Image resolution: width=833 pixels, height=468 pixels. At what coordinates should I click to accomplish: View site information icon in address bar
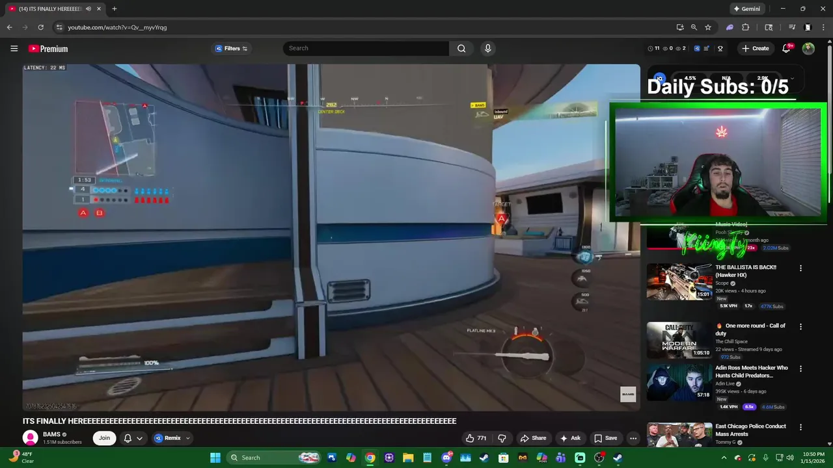(59, 27)
